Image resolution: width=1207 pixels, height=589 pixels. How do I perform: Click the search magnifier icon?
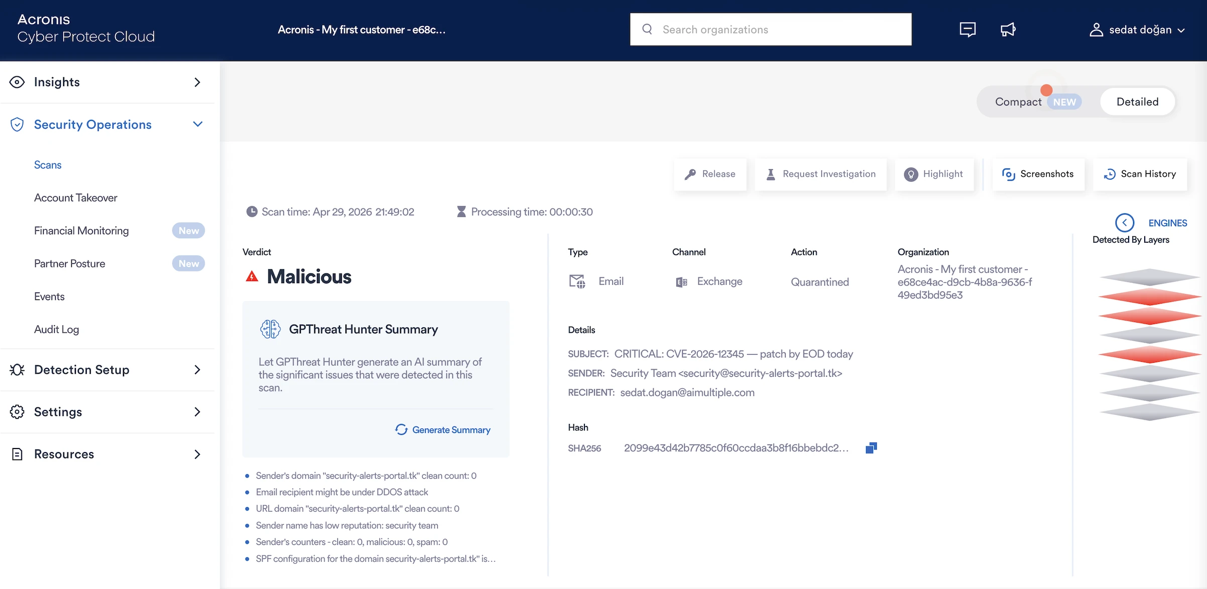(647, 29)
